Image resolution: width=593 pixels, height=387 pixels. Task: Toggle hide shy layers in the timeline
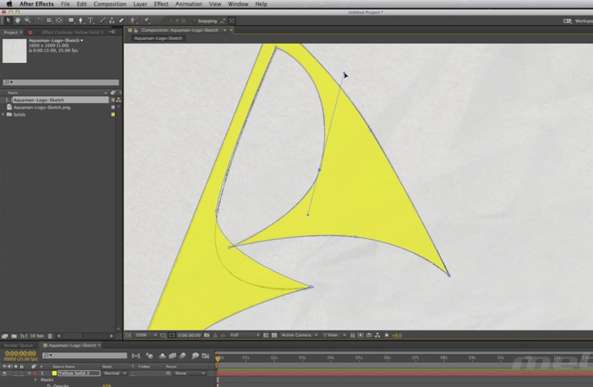162,356
